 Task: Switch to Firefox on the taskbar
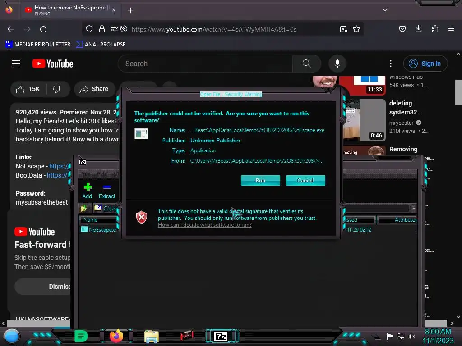pyautogui.click(x=116, y=336)
